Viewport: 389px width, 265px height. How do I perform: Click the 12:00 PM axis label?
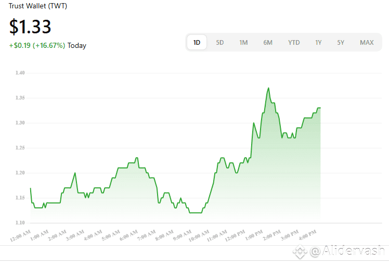(x=235, y=236)
